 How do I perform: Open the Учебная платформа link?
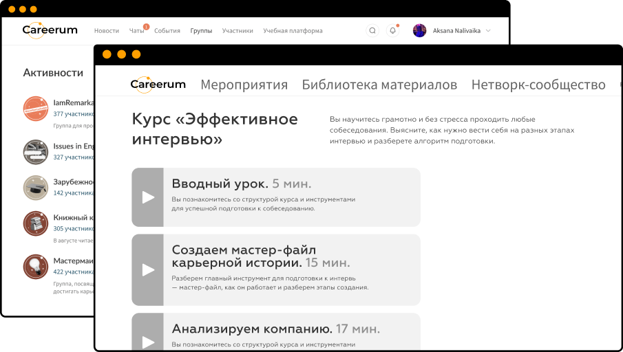click(x=293, y=31)
